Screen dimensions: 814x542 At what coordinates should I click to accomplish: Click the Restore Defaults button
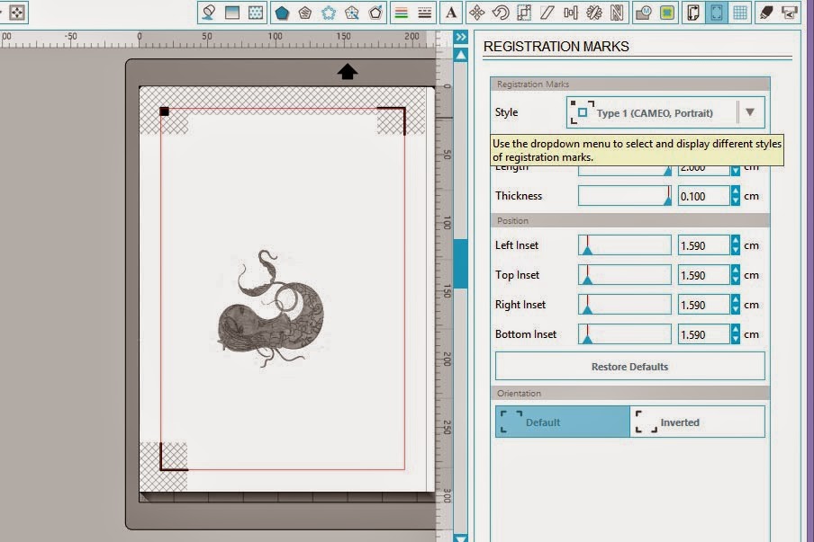pos(629,367)
